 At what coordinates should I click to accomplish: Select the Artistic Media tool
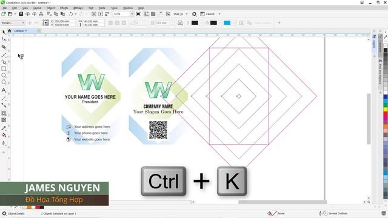click(x=4, y=62)
